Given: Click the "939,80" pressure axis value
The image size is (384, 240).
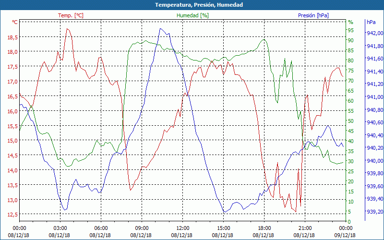Looking at the screenshot, I should click(375, 174).
